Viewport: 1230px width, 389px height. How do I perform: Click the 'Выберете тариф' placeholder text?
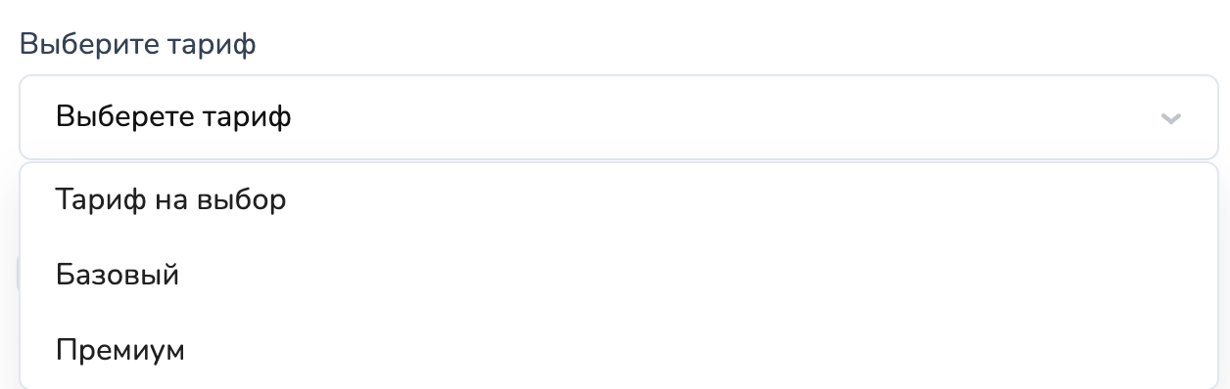click(x=173, y=118)
